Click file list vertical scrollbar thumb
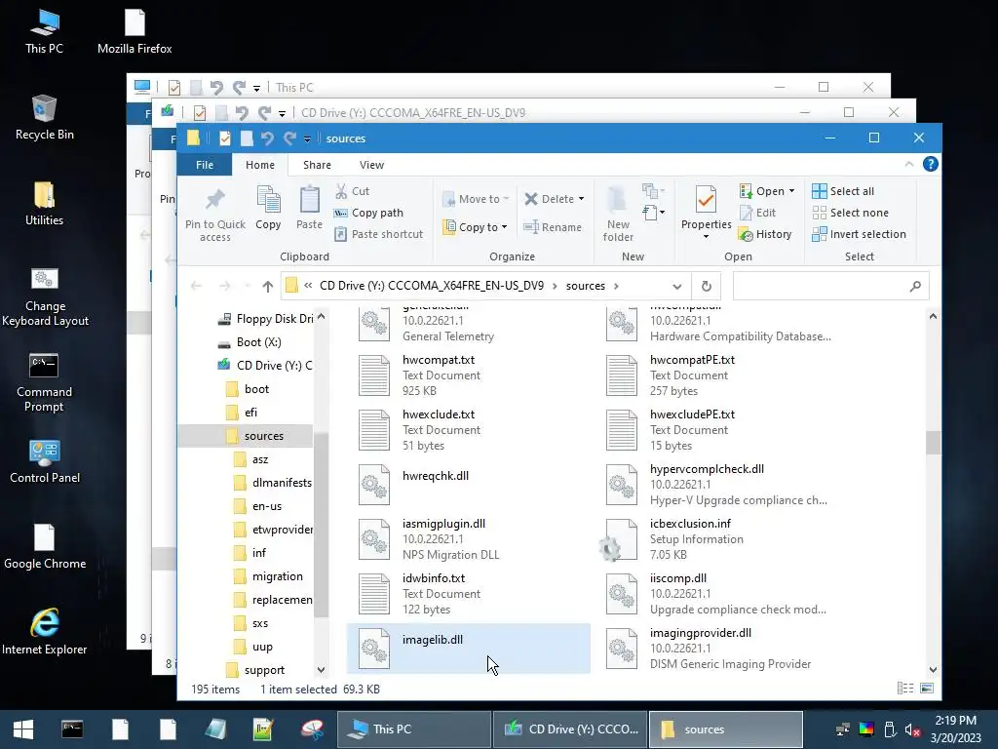998x749 pixels. tap(933, 443)
